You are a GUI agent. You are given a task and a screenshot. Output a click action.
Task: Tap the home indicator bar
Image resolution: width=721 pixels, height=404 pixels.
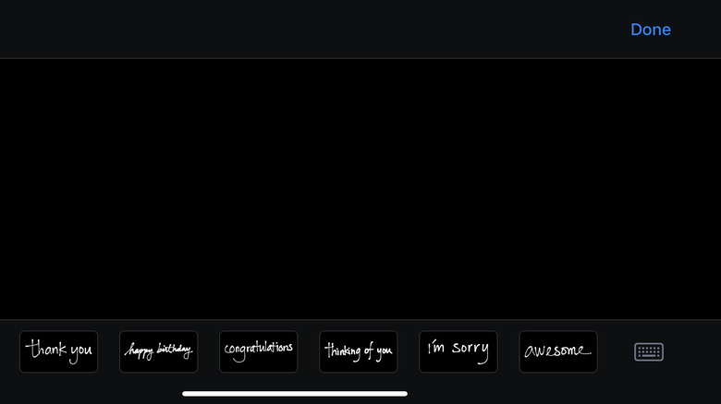coord(295,394)
